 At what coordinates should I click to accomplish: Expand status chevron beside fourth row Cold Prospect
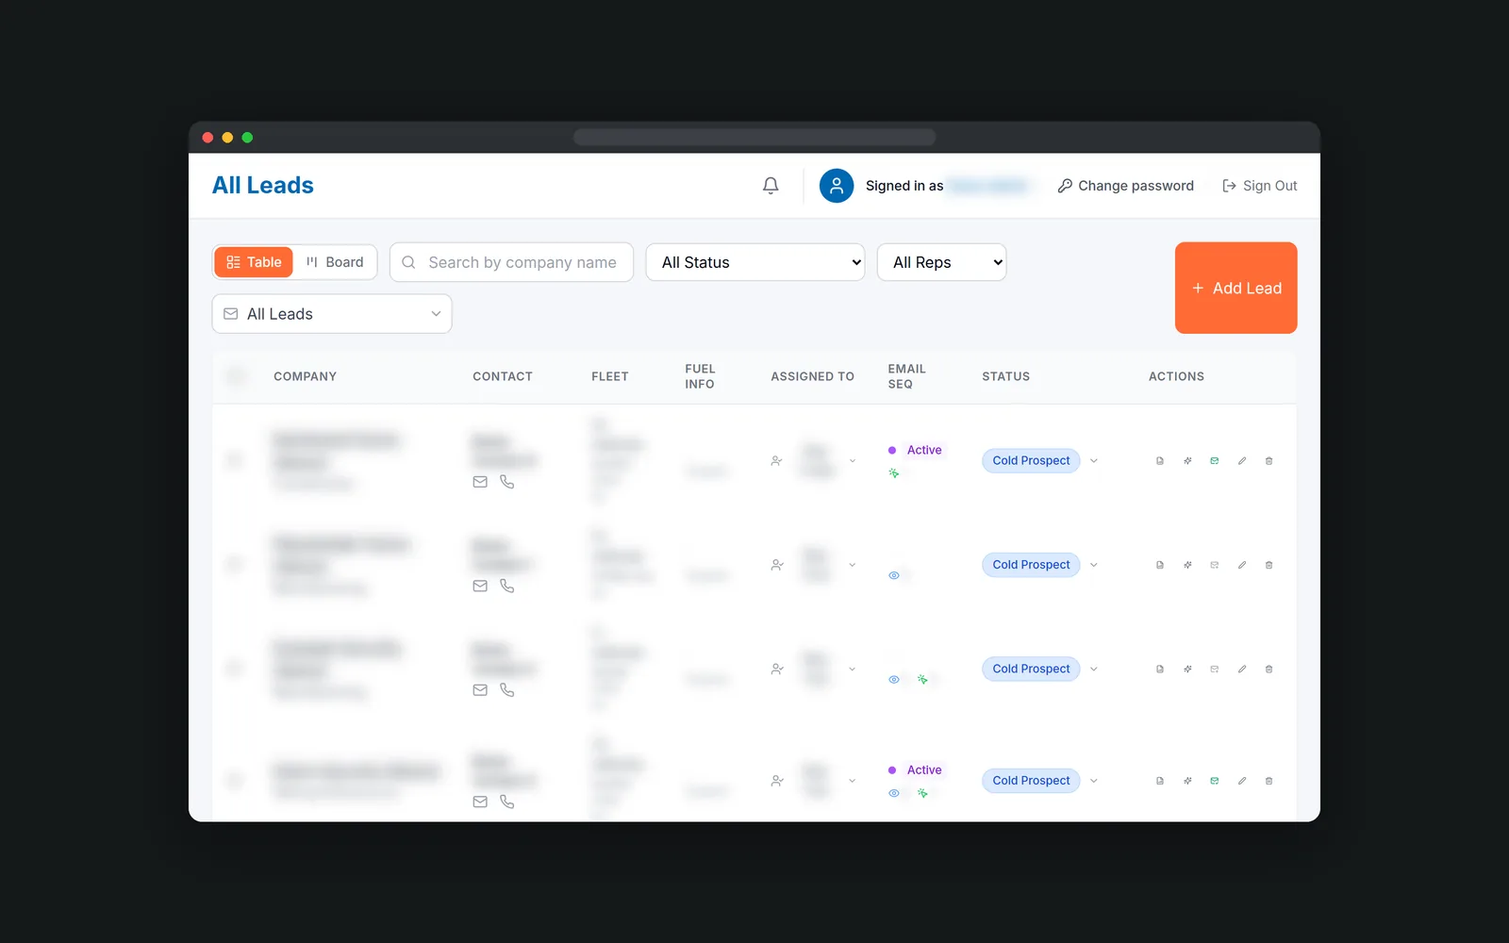[x=1094, y=781]
